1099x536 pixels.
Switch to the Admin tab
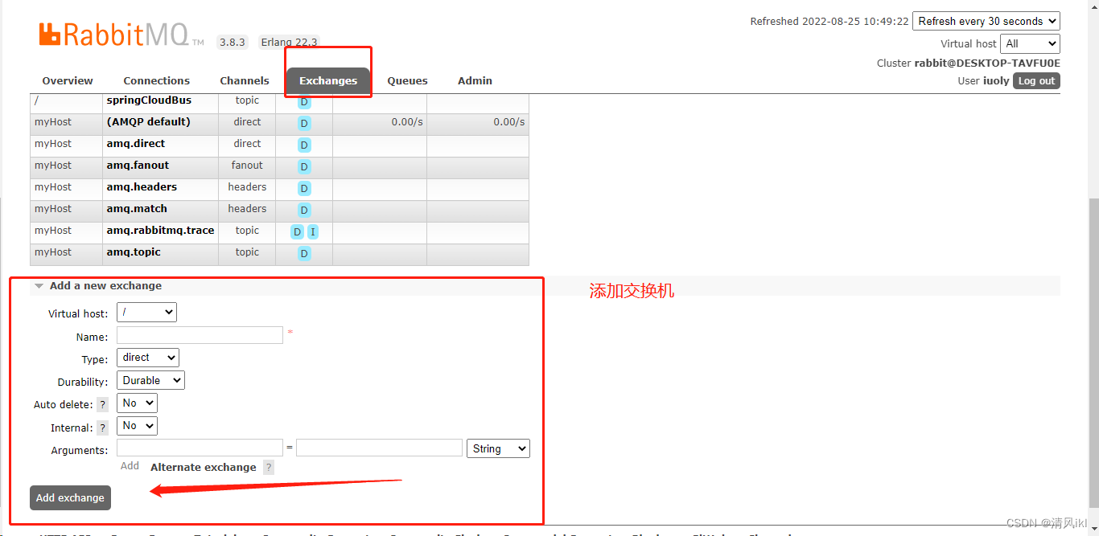coord(475,81)
